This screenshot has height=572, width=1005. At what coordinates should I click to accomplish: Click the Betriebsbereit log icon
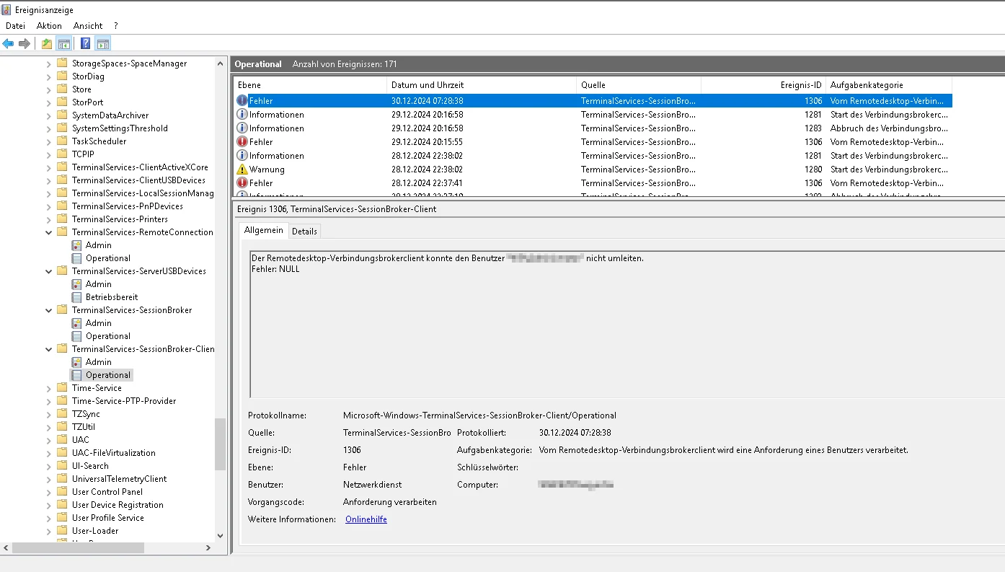click(x=76, y=297)
